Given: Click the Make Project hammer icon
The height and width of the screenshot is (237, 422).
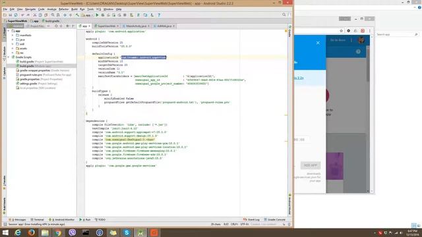Looking at the screenshot, I should click(x=77, y=15).
